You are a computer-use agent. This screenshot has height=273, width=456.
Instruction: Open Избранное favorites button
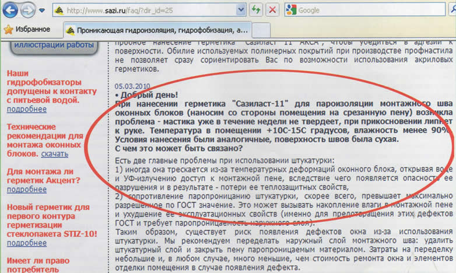coord(27,29)
